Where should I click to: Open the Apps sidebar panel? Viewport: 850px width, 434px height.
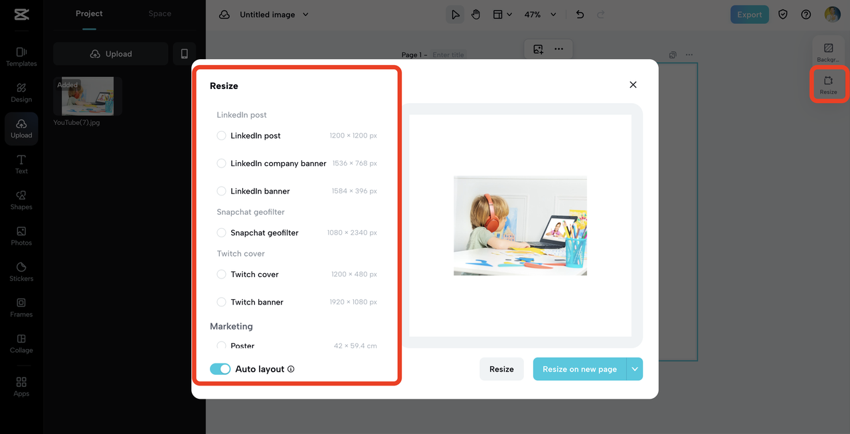click(x=21, y=386)
